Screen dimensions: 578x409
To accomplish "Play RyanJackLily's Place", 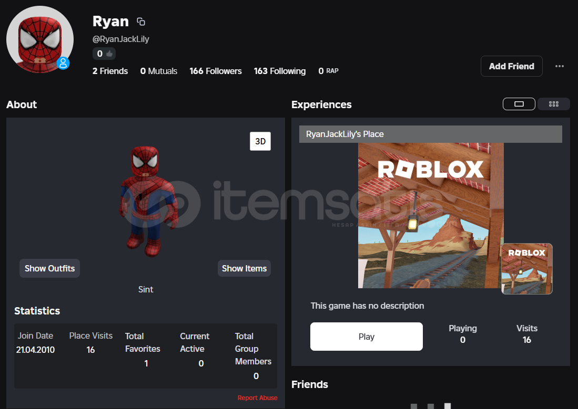I will coord(367,337).
